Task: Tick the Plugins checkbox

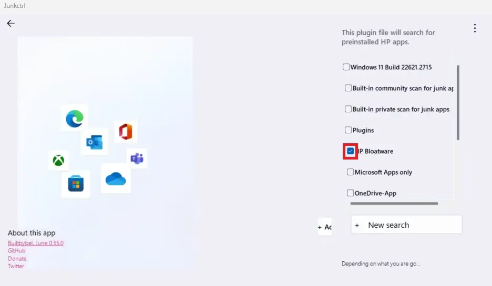Action: (x=348, y=130)
